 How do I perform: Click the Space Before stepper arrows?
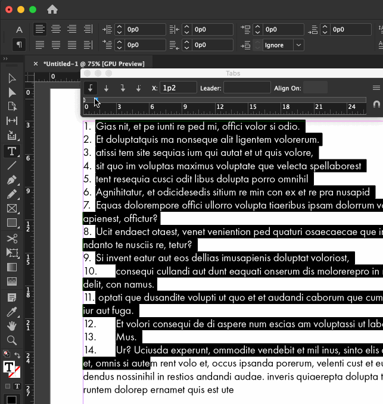tap(257, 29)
